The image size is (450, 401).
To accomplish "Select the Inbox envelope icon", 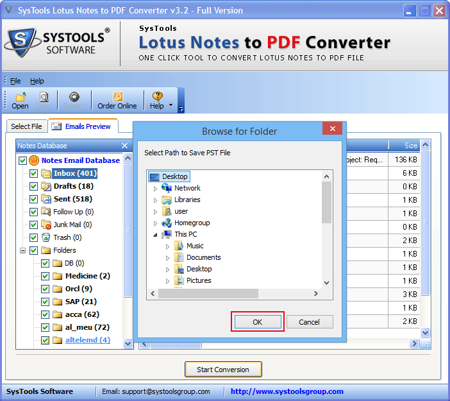I will [46, 173].
